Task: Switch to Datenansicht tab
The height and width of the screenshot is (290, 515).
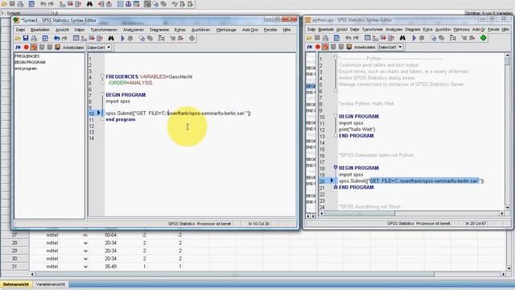Action: point(16,284)
